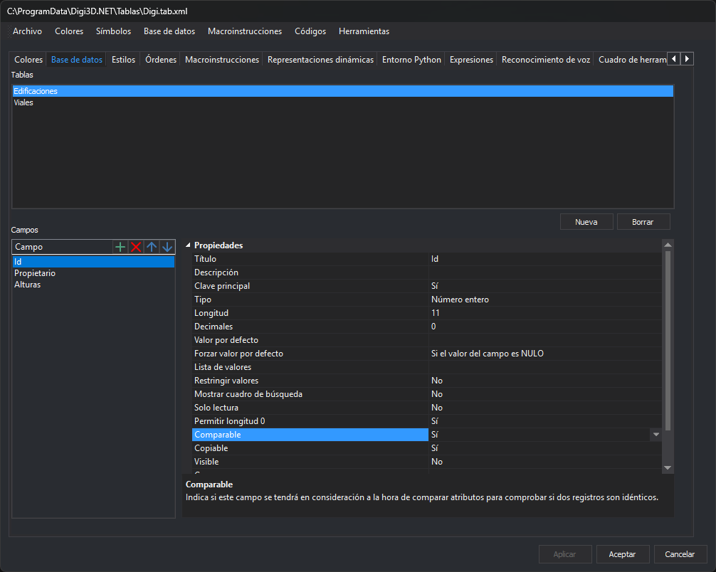The image size is (716, 572).
Task: Click the Aceptar button
Action: click(622, 554)
